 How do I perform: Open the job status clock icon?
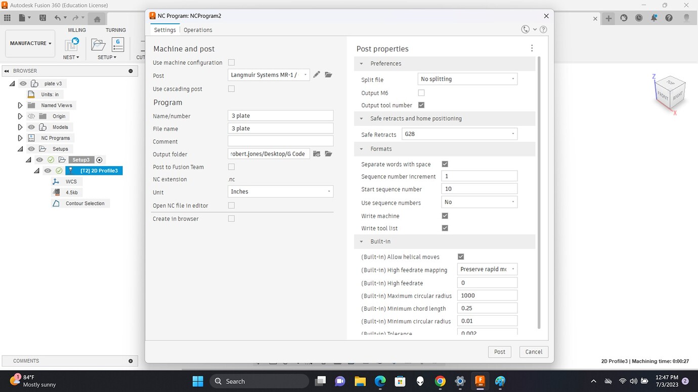tap(639, 18)
